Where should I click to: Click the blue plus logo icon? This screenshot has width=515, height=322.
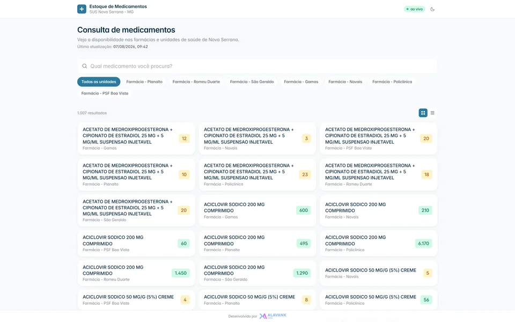pos(82,9)
